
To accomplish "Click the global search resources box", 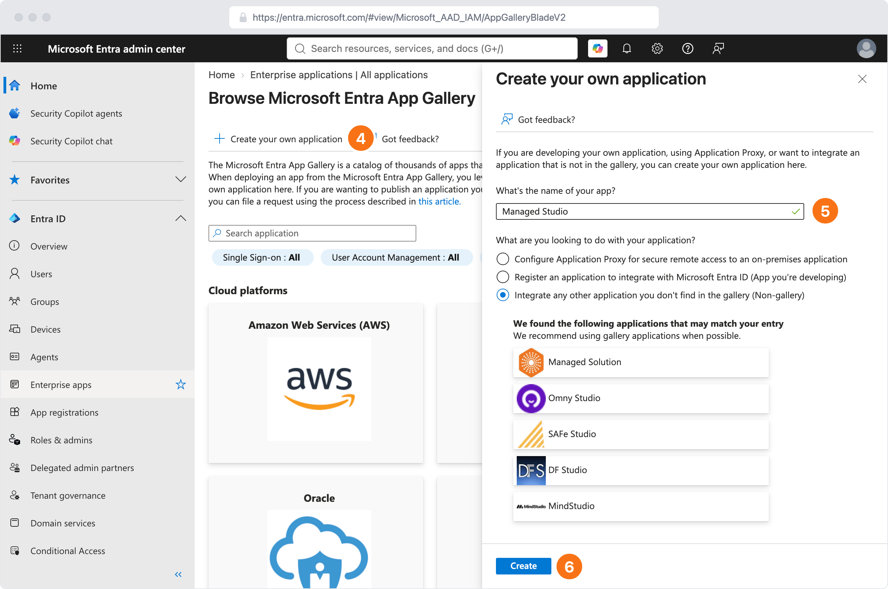I will point(432,48).
